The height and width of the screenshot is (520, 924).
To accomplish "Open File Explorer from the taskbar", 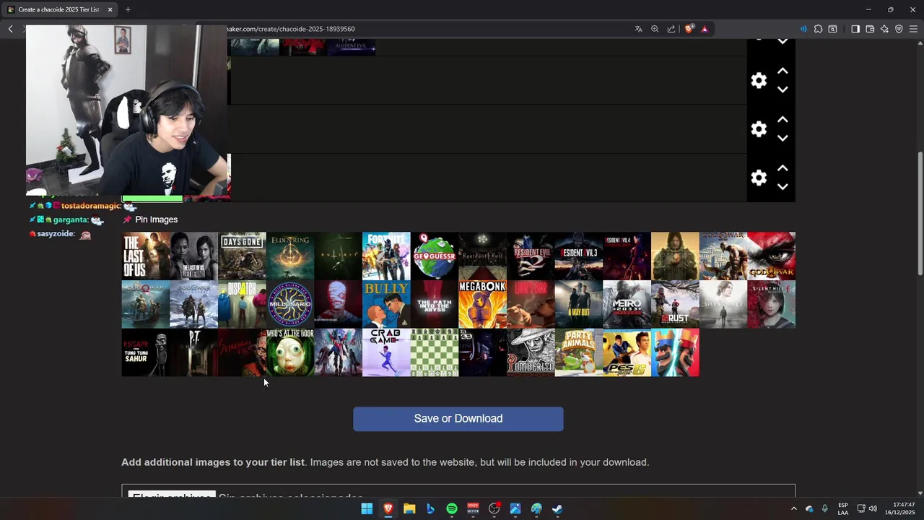I will click(x=409, y=508).
